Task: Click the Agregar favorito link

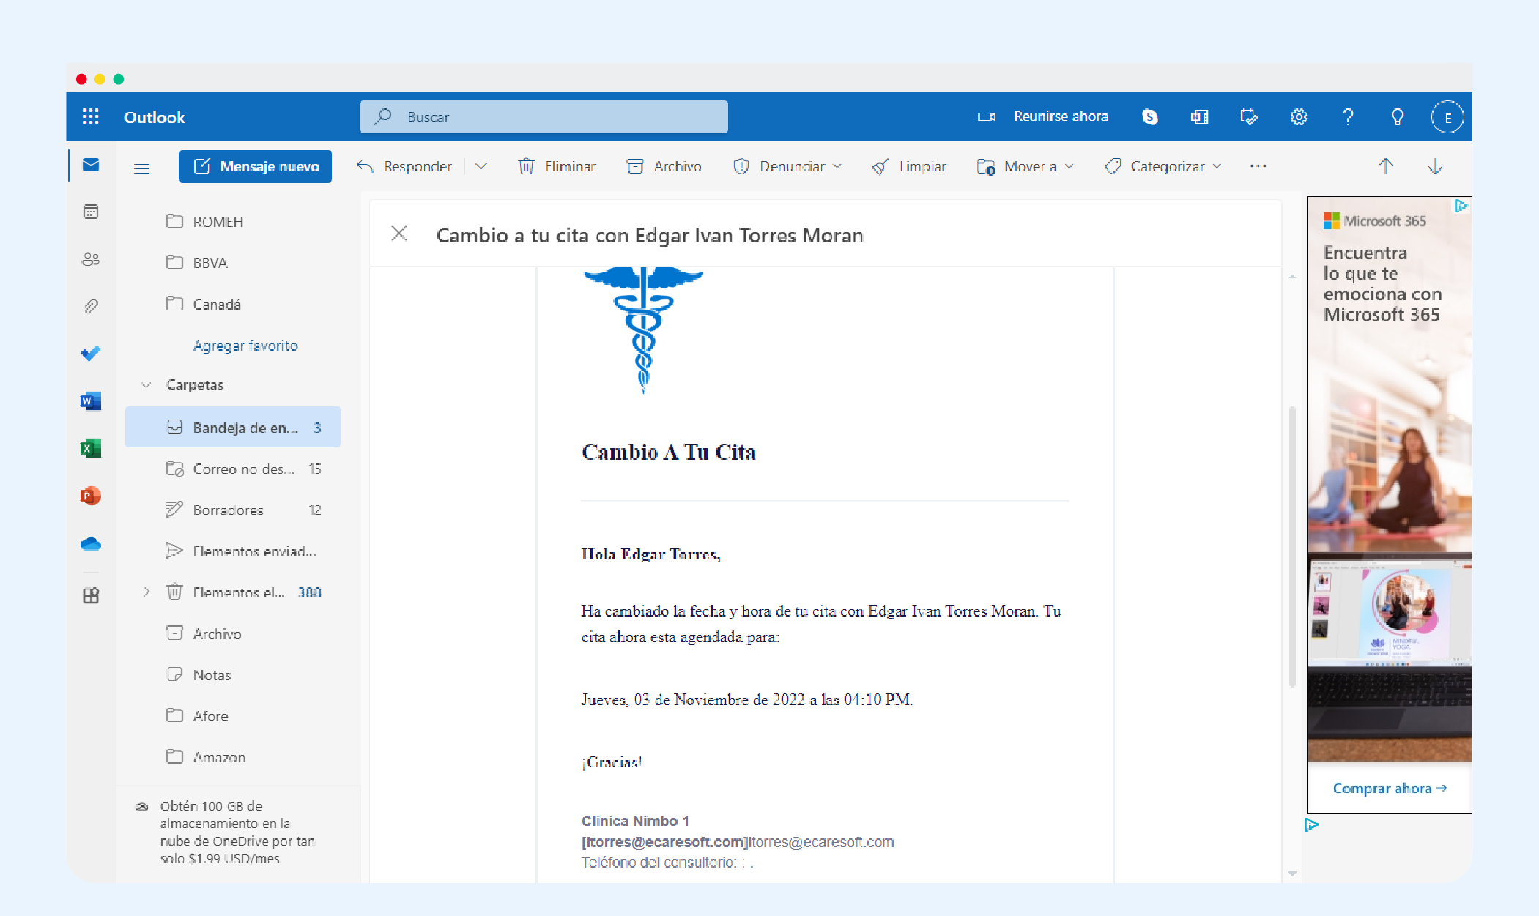Action: (245, 346)
